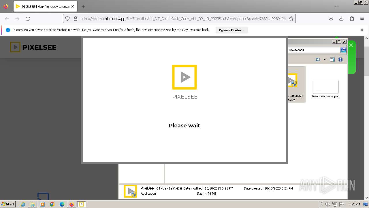
Task: Open the Firefox extensions icon
Action: pos(352,18)
